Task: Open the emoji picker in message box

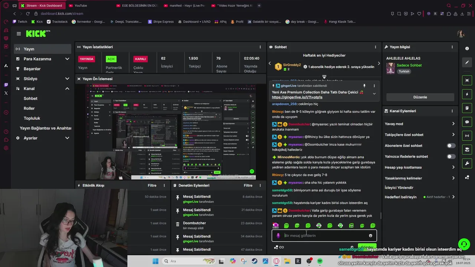Action: pyautogui.click(x=370, y=235)
